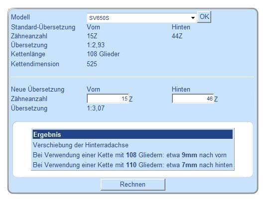The height and width of the screenshot is (213, 263).
Task: Focus the Vorn Zähneanzahl input field
Action: (x=108, y=99)
